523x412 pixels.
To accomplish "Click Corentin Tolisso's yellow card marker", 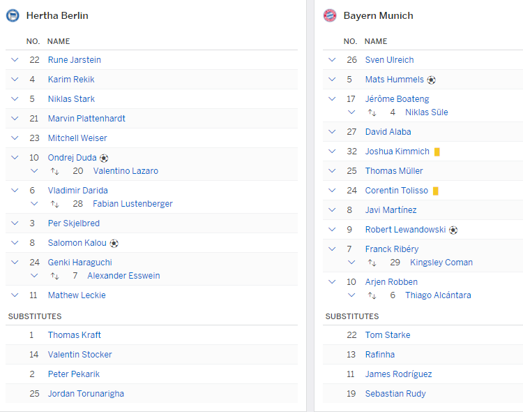I will click(436, 191).
